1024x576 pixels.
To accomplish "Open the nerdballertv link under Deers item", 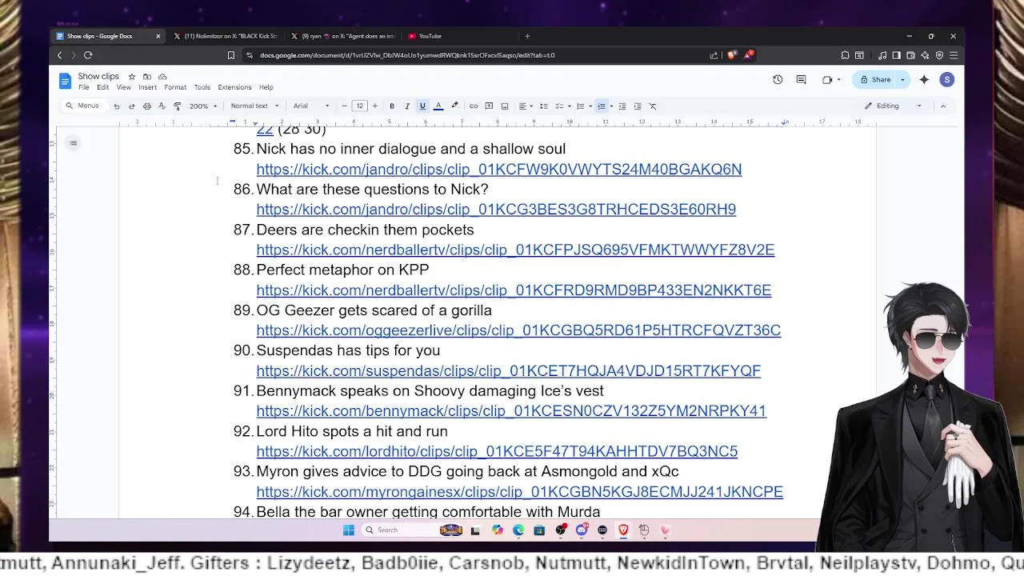I will coord(515,250).
